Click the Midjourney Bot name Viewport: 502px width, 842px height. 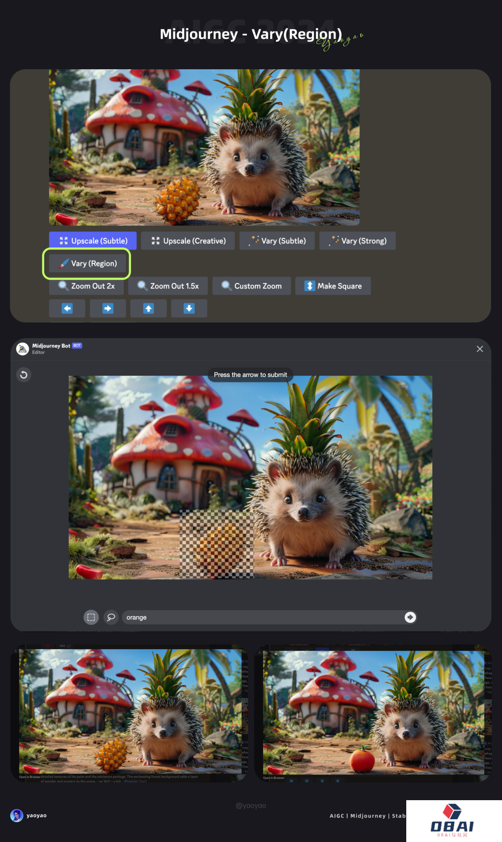51,346
